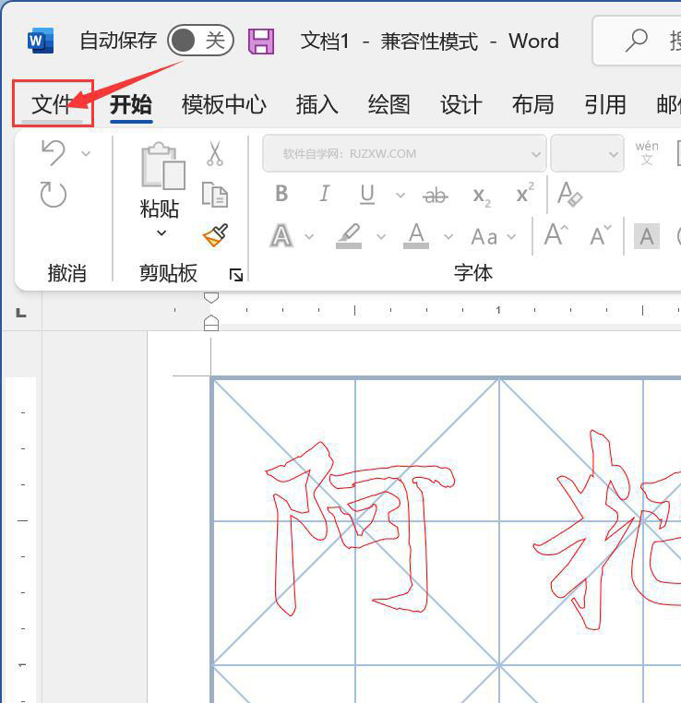Image resolution: width=681 pixels, height=703 pixels.
Task: Toggle Strikethrough formatting
Action: click(435, 196)
